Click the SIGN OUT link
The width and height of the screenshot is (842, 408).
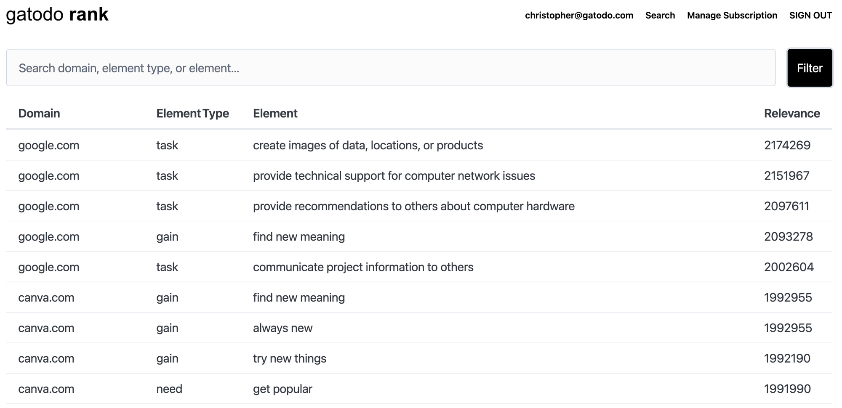pyautogui.click(x=810, y=16)
